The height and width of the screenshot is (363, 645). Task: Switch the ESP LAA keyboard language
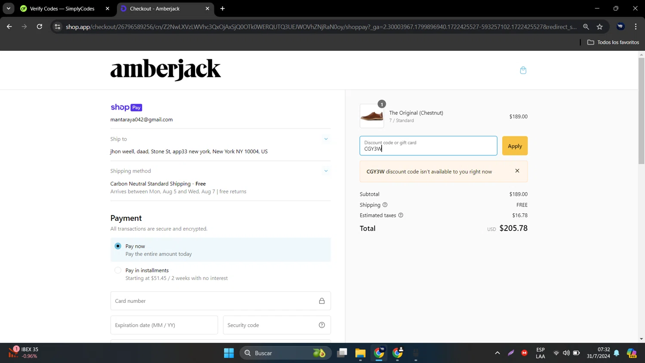coord(541,353)
